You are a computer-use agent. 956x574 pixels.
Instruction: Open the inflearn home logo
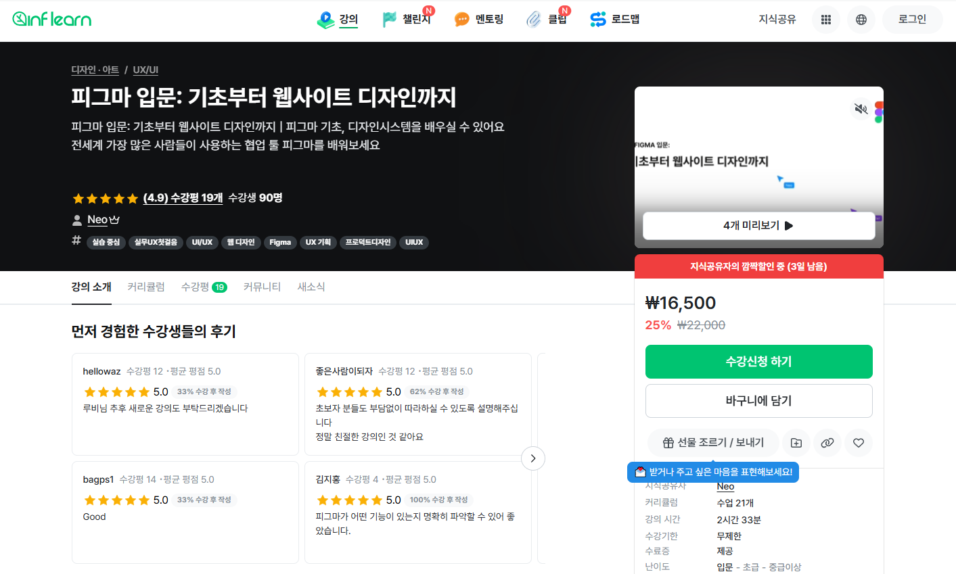52,19
